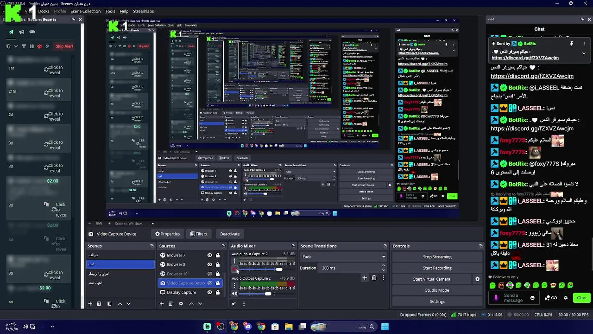This screenshot has width=593, height=334.
Task: Open the Help menu
Action: pos(124,11)
